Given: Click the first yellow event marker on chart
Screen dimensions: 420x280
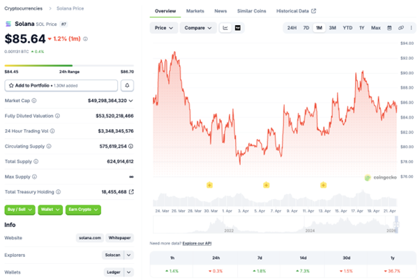Looking at the screenshot, I should click(209, 184).
